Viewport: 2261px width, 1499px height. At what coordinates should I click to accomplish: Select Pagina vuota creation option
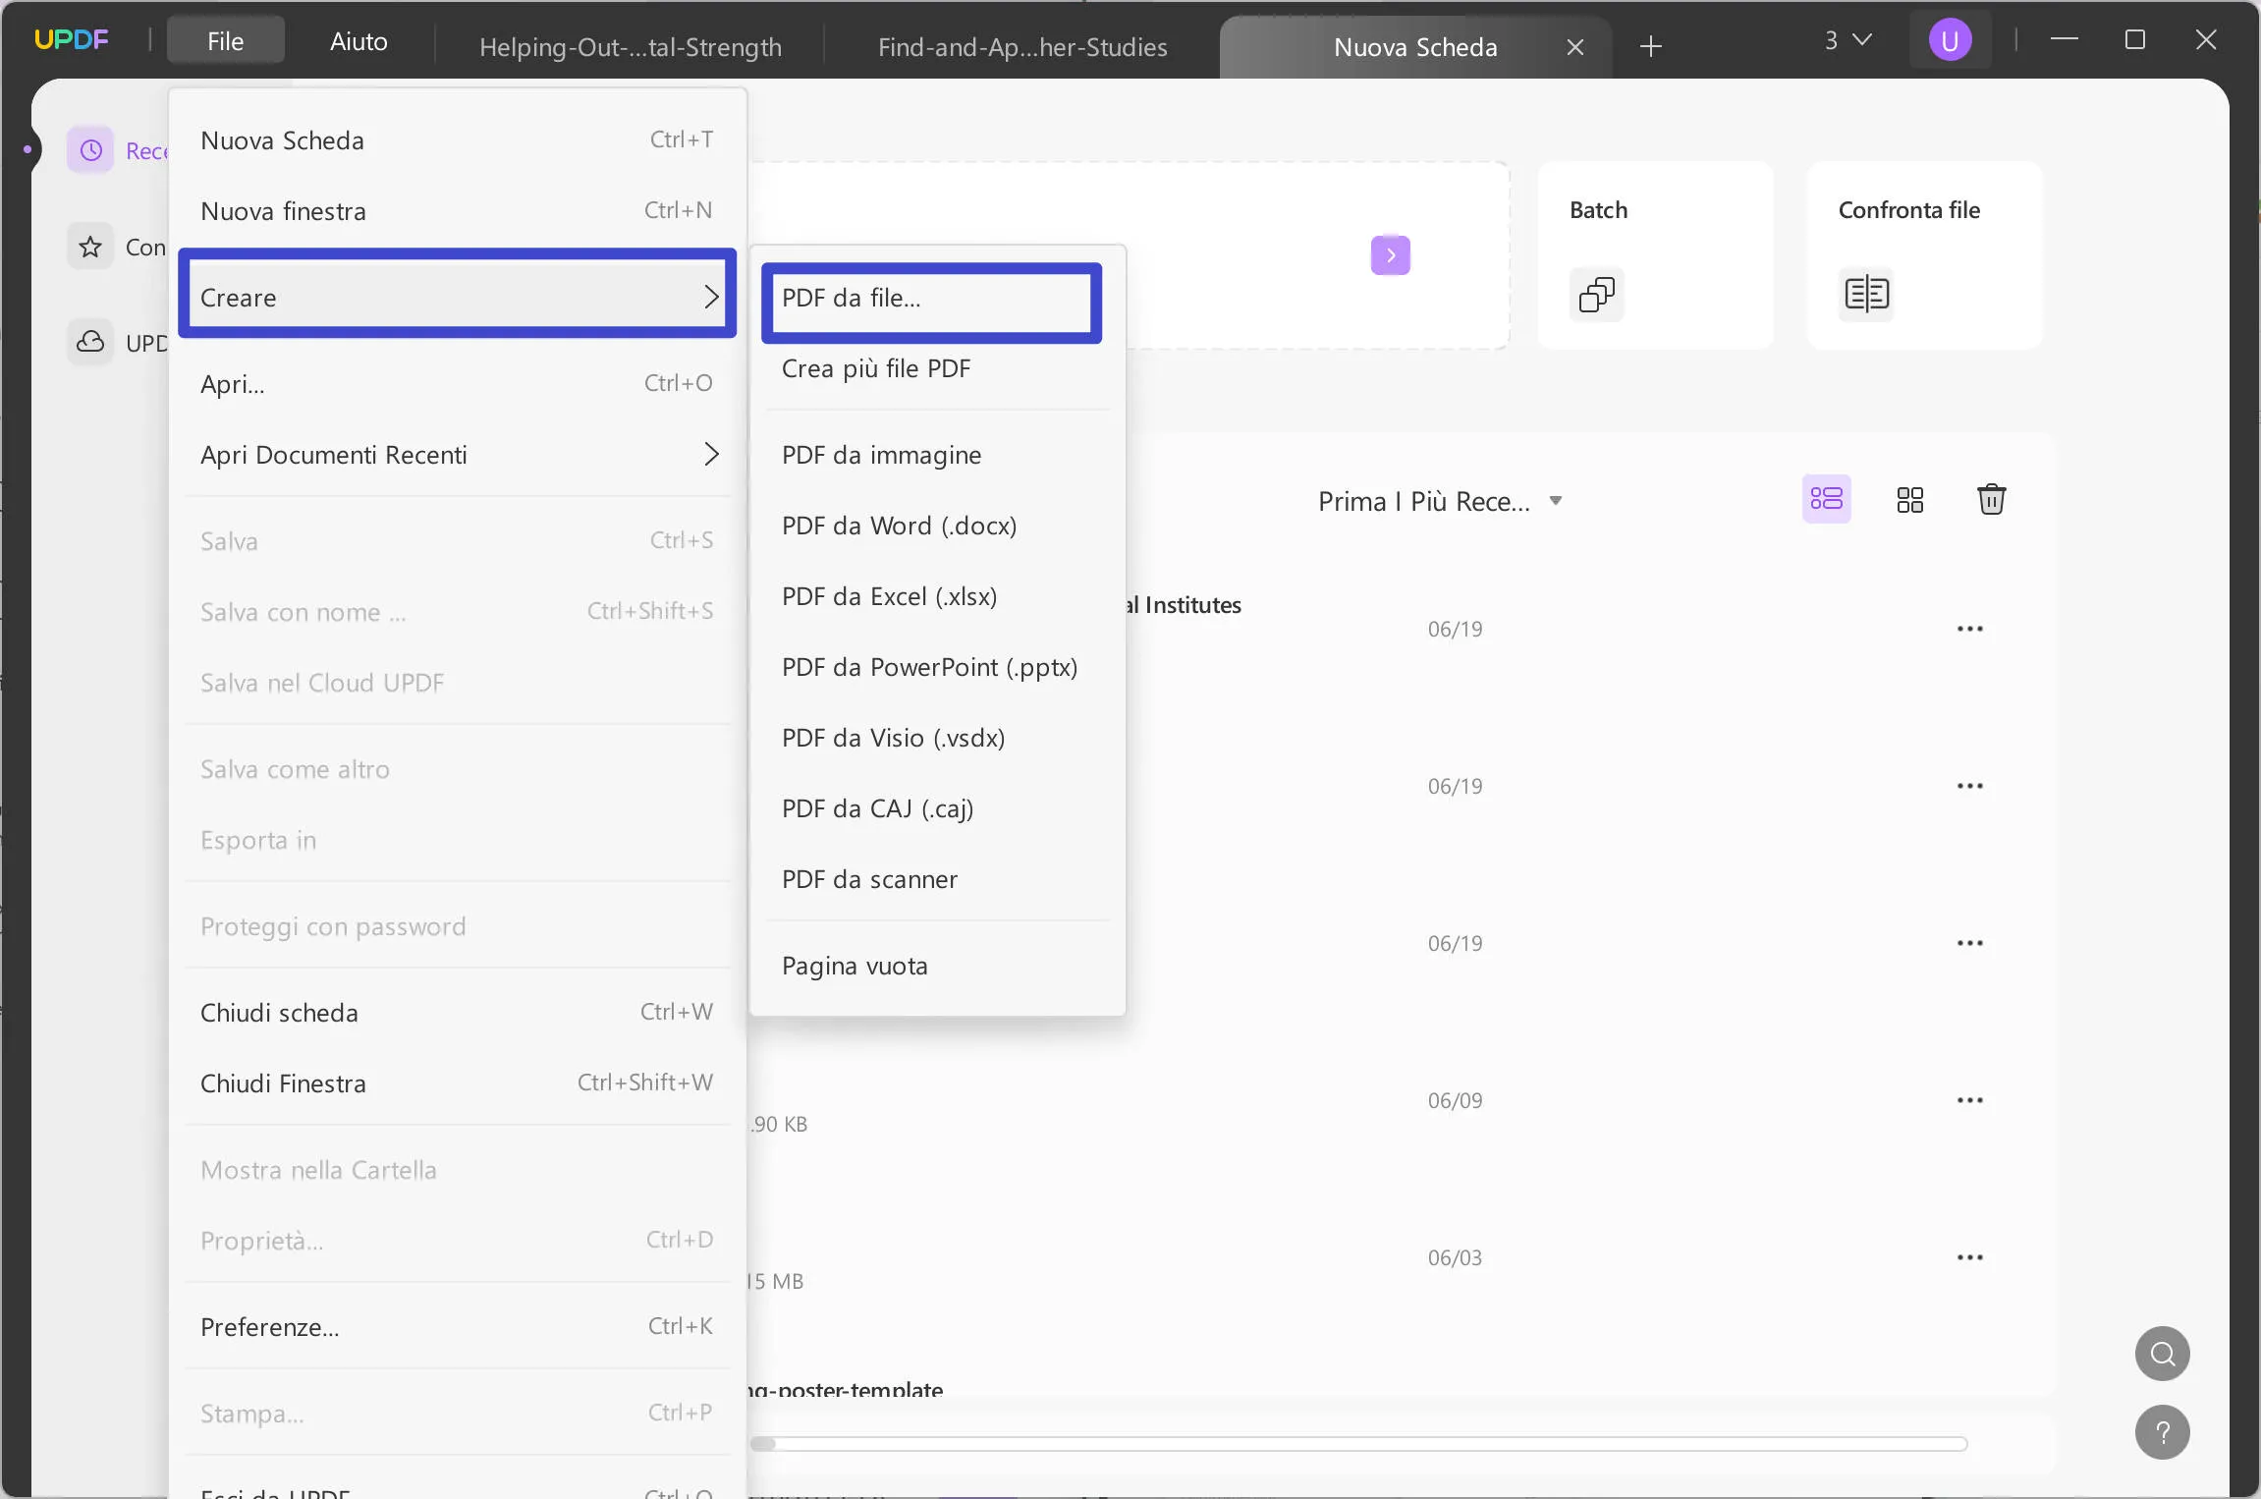coord(855,964)
